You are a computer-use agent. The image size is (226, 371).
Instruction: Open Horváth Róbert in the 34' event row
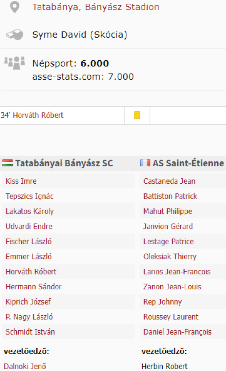(38, 116)
